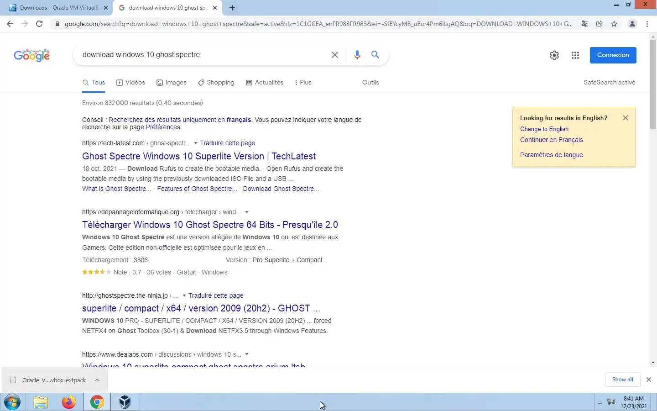This screenshot has height=411, width=657.
Task: Switch to Actualités results
Action: [265, 83]
